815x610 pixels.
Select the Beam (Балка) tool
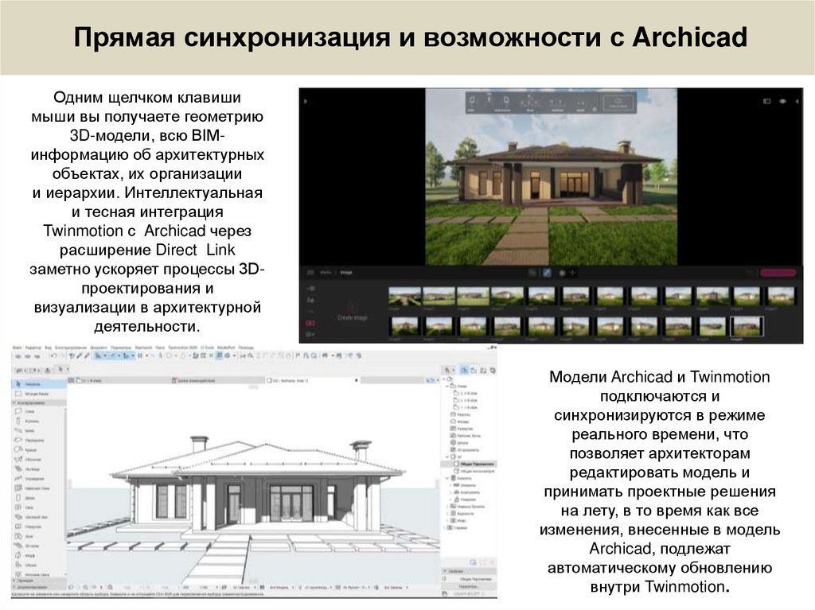[39, 431]
